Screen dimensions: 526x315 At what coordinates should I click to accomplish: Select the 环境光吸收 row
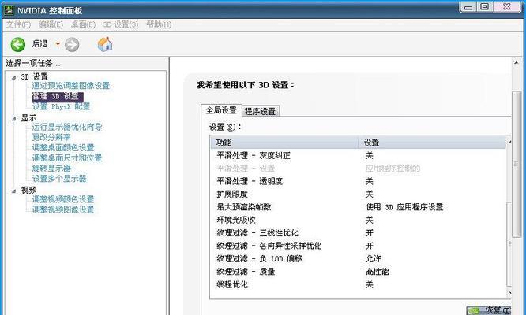pyautogui.click(x=358, y=220)
